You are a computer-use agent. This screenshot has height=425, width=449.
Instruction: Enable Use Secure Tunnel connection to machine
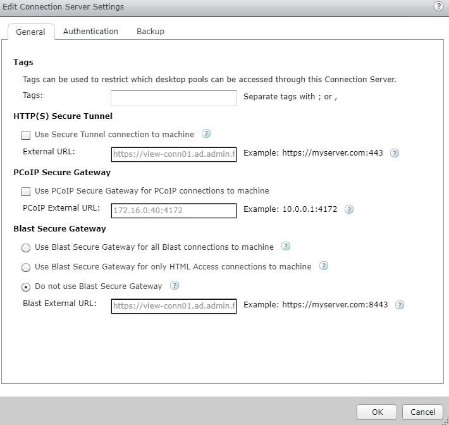(26, 135)
